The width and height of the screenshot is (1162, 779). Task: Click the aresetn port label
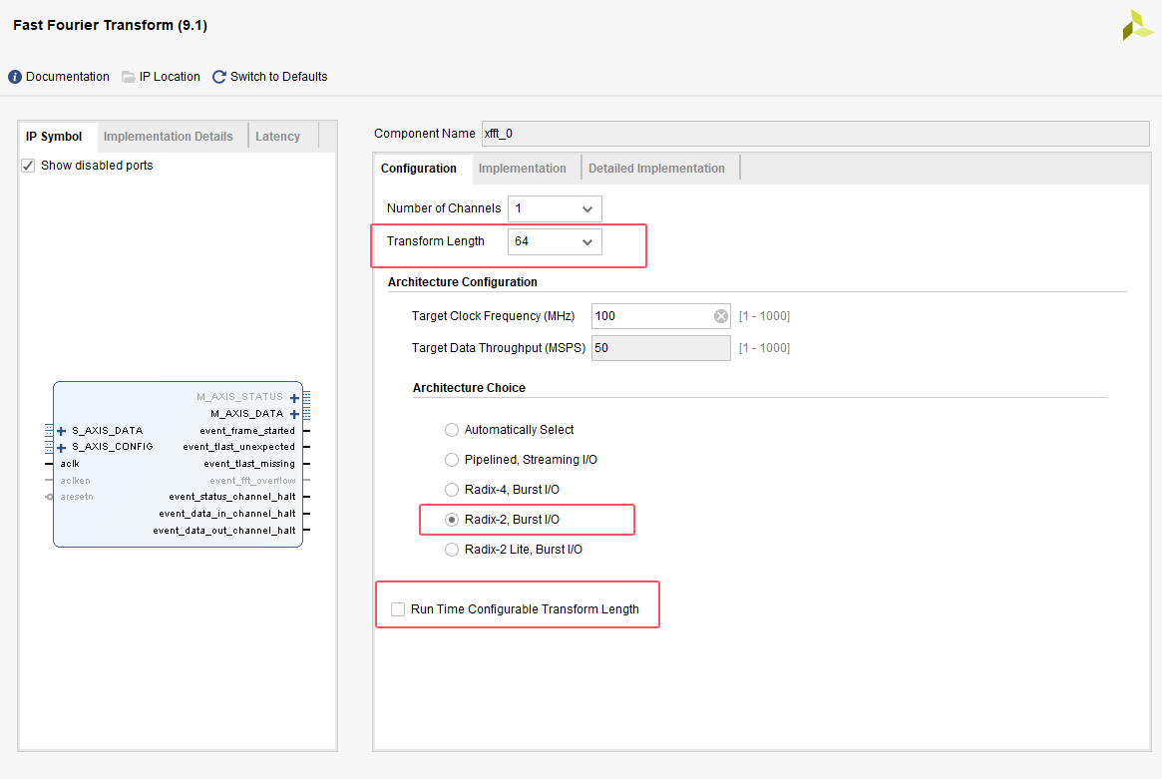coord(77,498)
